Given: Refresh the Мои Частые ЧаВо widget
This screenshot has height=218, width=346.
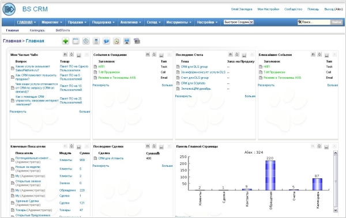Looking at the screenshot, I should point(72,54).
